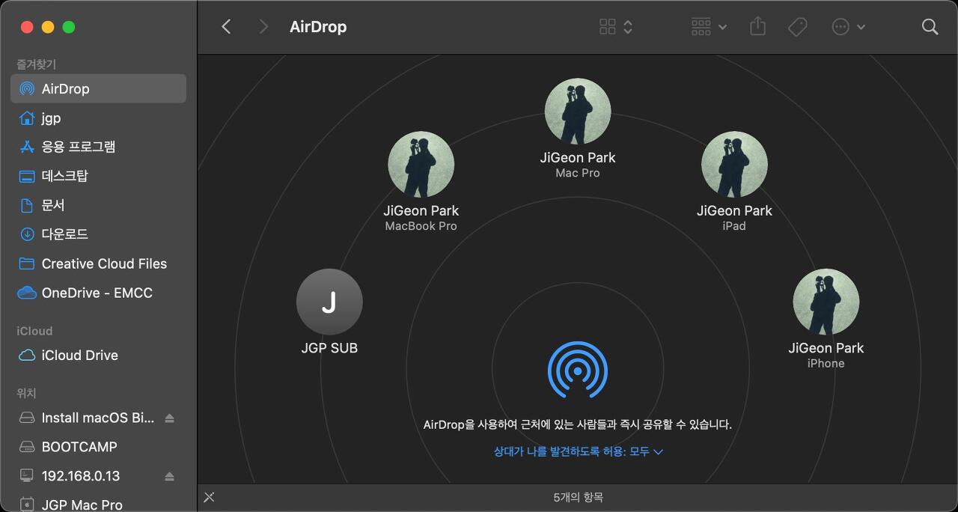Close the Finder window with red button
The image size is (958, 512).
[x=27, y=27]
